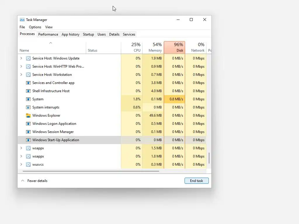Screen dimensions: 299x224
Task: Click the Service Host: WinHTTP Web Pro gear icon
Action: pyautogui.click(x=28, y=66)
